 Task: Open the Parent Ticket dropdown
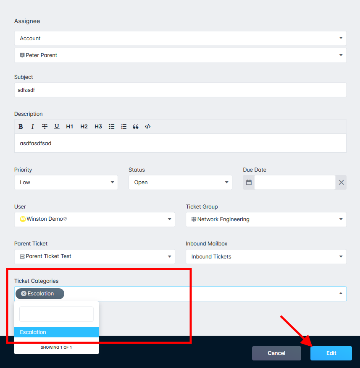pyautogui.click(x=95, y=256)
